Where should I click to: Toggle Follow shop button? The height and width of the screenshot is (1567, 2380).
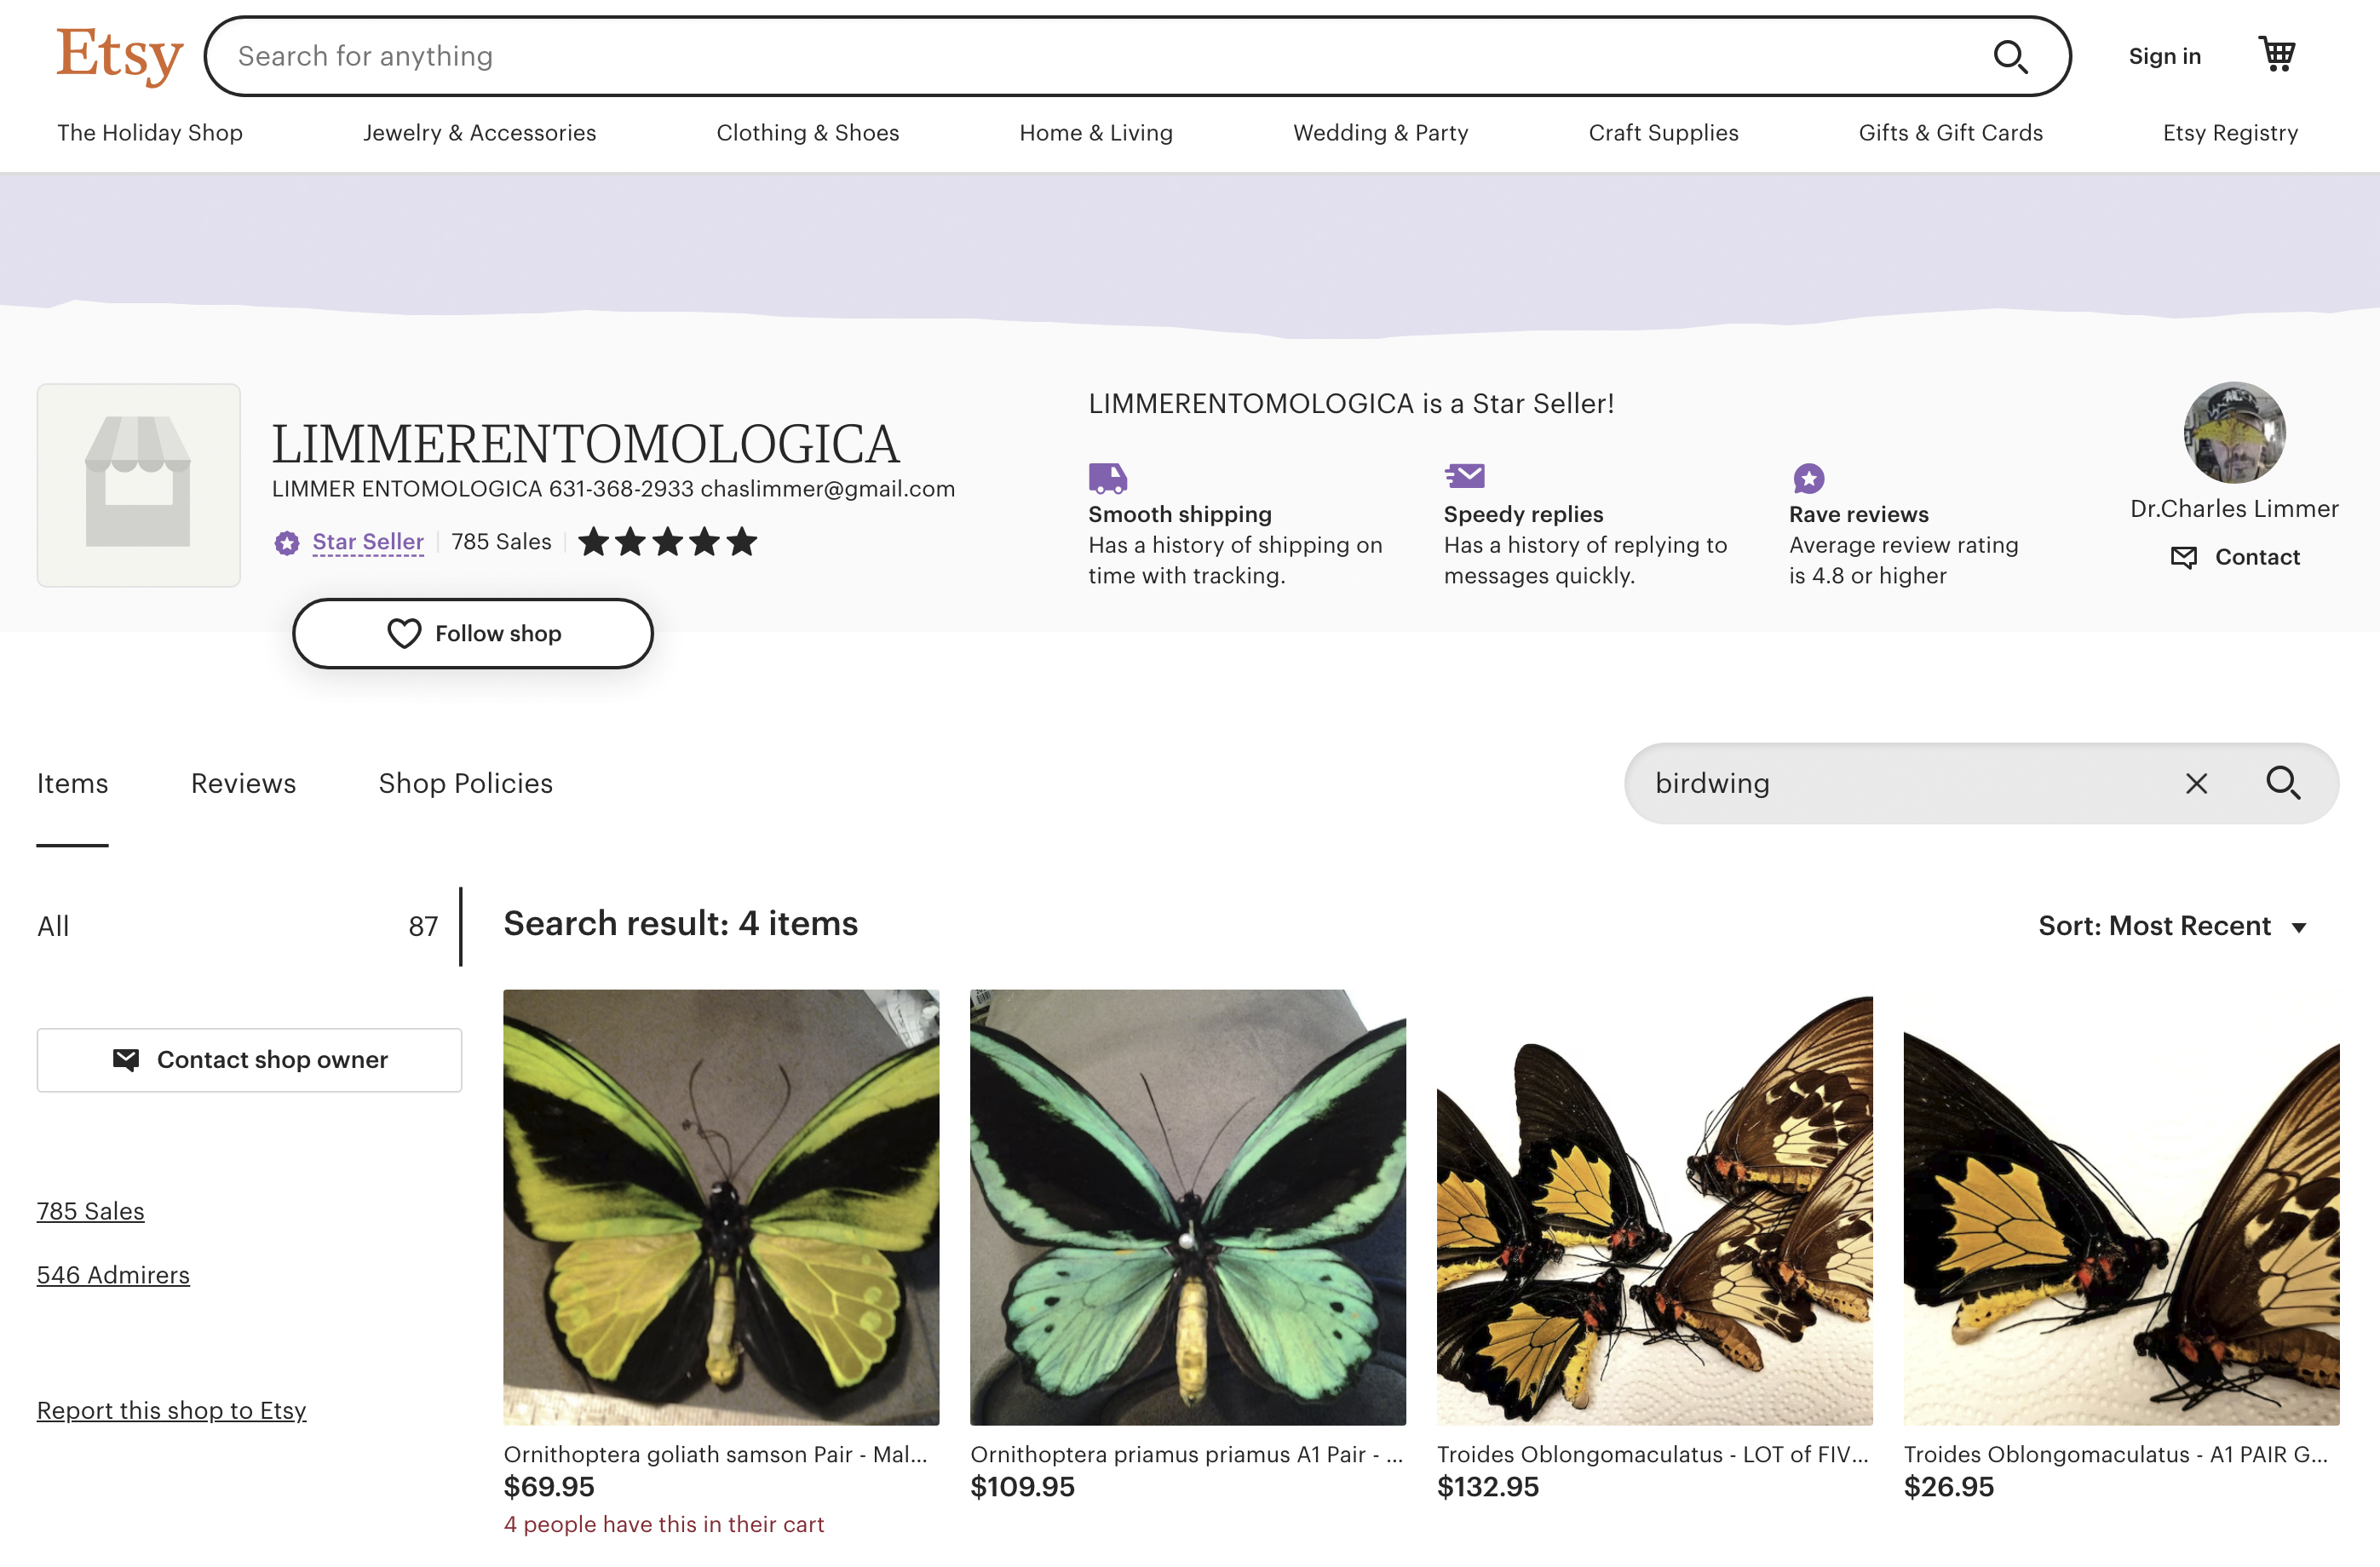tap(472, 633)
